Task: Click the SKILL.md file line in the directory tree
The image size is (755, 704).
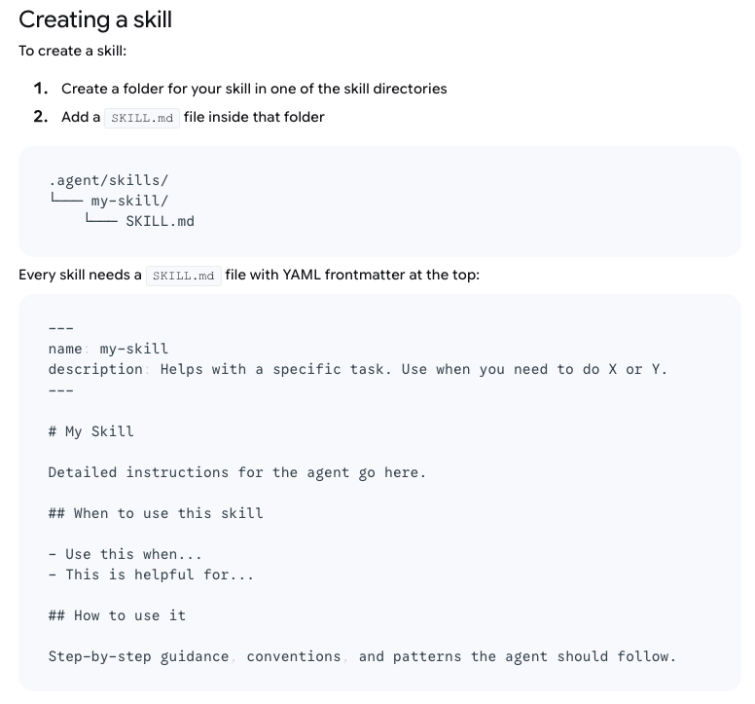Action: (x=160, y=221)
